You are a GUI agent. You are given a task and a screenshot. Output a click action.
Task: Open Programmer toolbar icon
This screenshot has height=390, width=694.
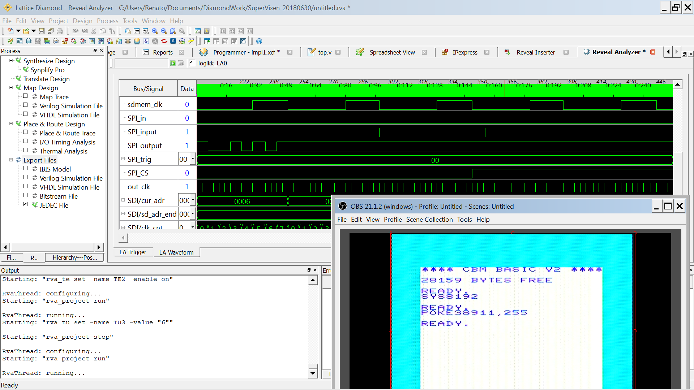[x=137, y=41]
